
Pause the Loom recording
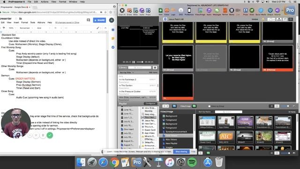(x=43, y=135)
